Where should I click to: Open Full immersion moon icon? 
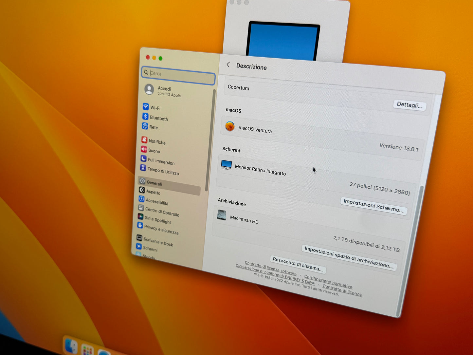pyautogui.click(x=143, y=159)
